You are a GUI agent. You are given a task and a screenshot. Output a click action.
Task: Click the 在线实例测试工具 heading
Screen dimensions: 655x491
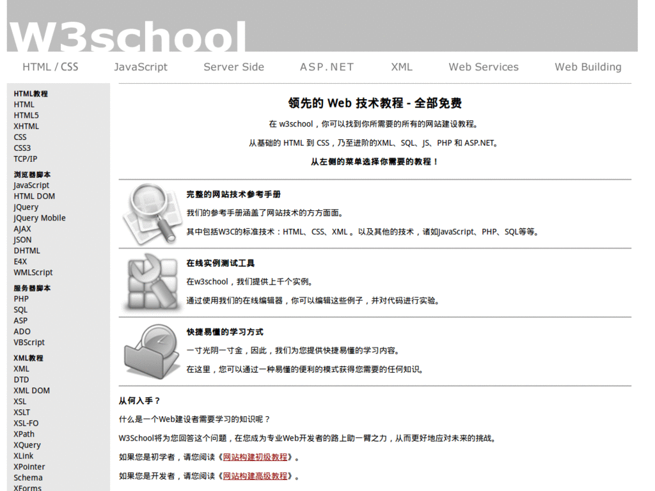coord(220,263)
